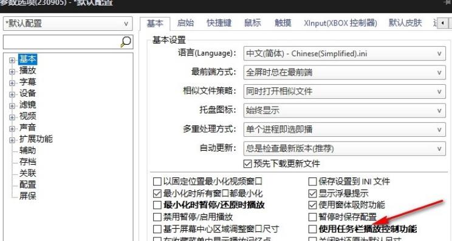Open the 默认皮肤 tab
The image size is (452, 241).
405,23
